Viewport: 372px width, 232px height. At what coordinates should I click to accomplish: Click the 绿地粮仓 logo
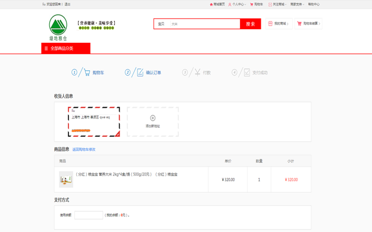pyautogui.click(x=58, y=27)
